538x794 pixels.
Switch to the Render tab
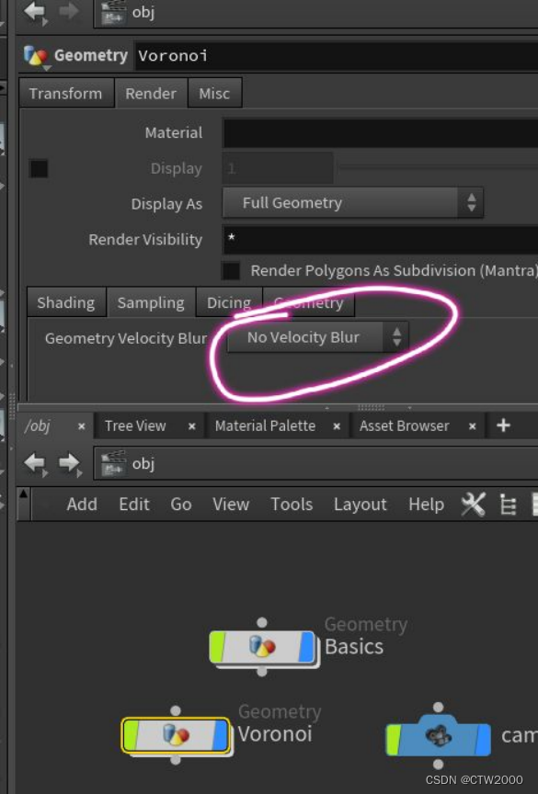pos(151,93)
